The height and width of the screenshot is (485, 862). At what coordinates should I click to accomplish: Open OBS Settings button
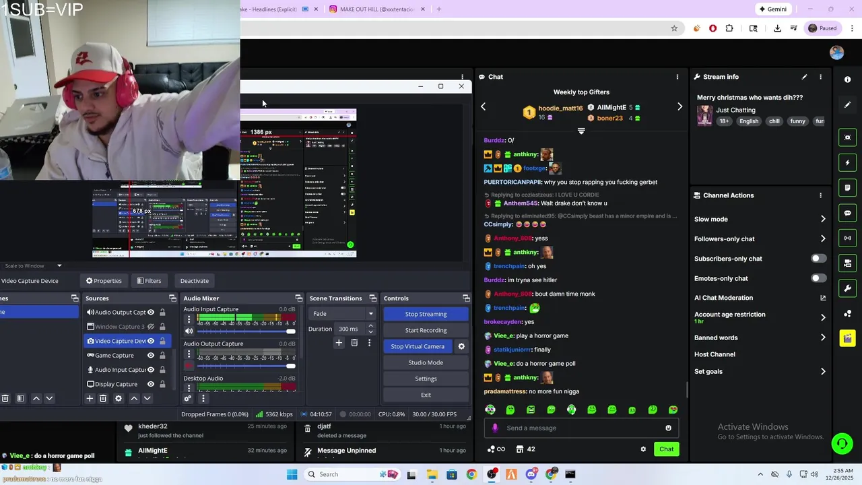pos(426,379)
